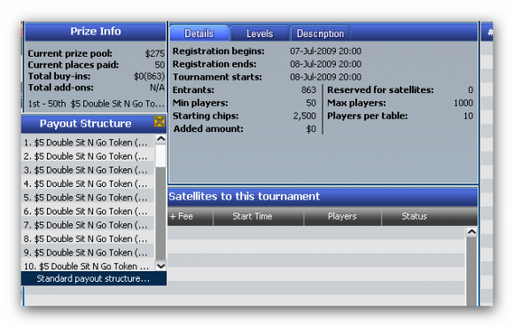This screenshot has width=514, height=327.
Task: Sort satellites by Start Time column
Action: coord(258,216)
